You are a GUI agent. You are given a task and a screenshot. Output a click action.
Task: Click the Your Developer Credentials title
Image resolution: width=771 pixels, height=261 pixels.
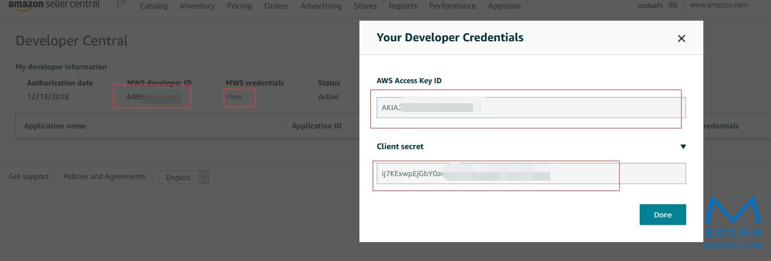click(x=450, y=37)
